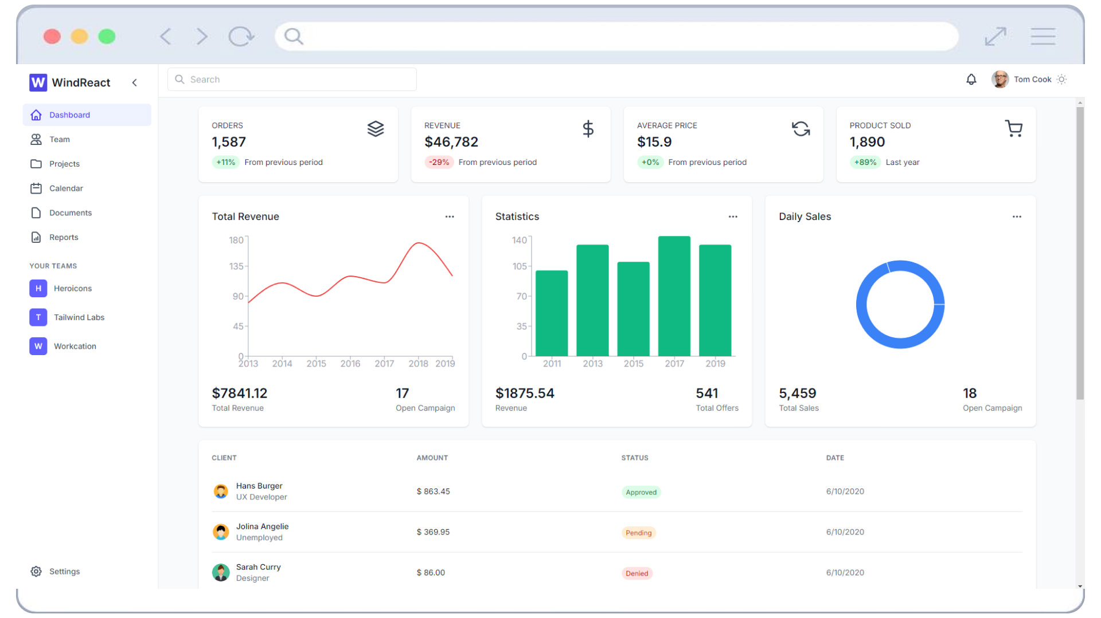
Task: Collapse the sidebar with the chevron
Action: pos(135,82)
